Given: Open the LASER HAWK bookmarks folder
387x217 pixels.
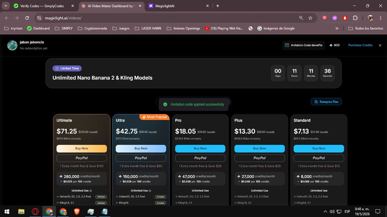Looking at the screenshot, I should click(148, 28).
